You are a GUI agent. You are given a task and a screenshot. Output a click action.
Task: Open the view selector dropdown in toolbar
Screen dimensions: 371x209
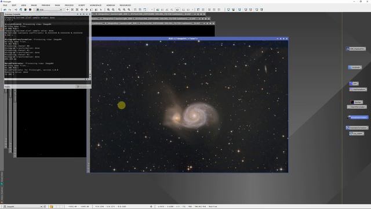pyautogui.click(x=49, y=10)
